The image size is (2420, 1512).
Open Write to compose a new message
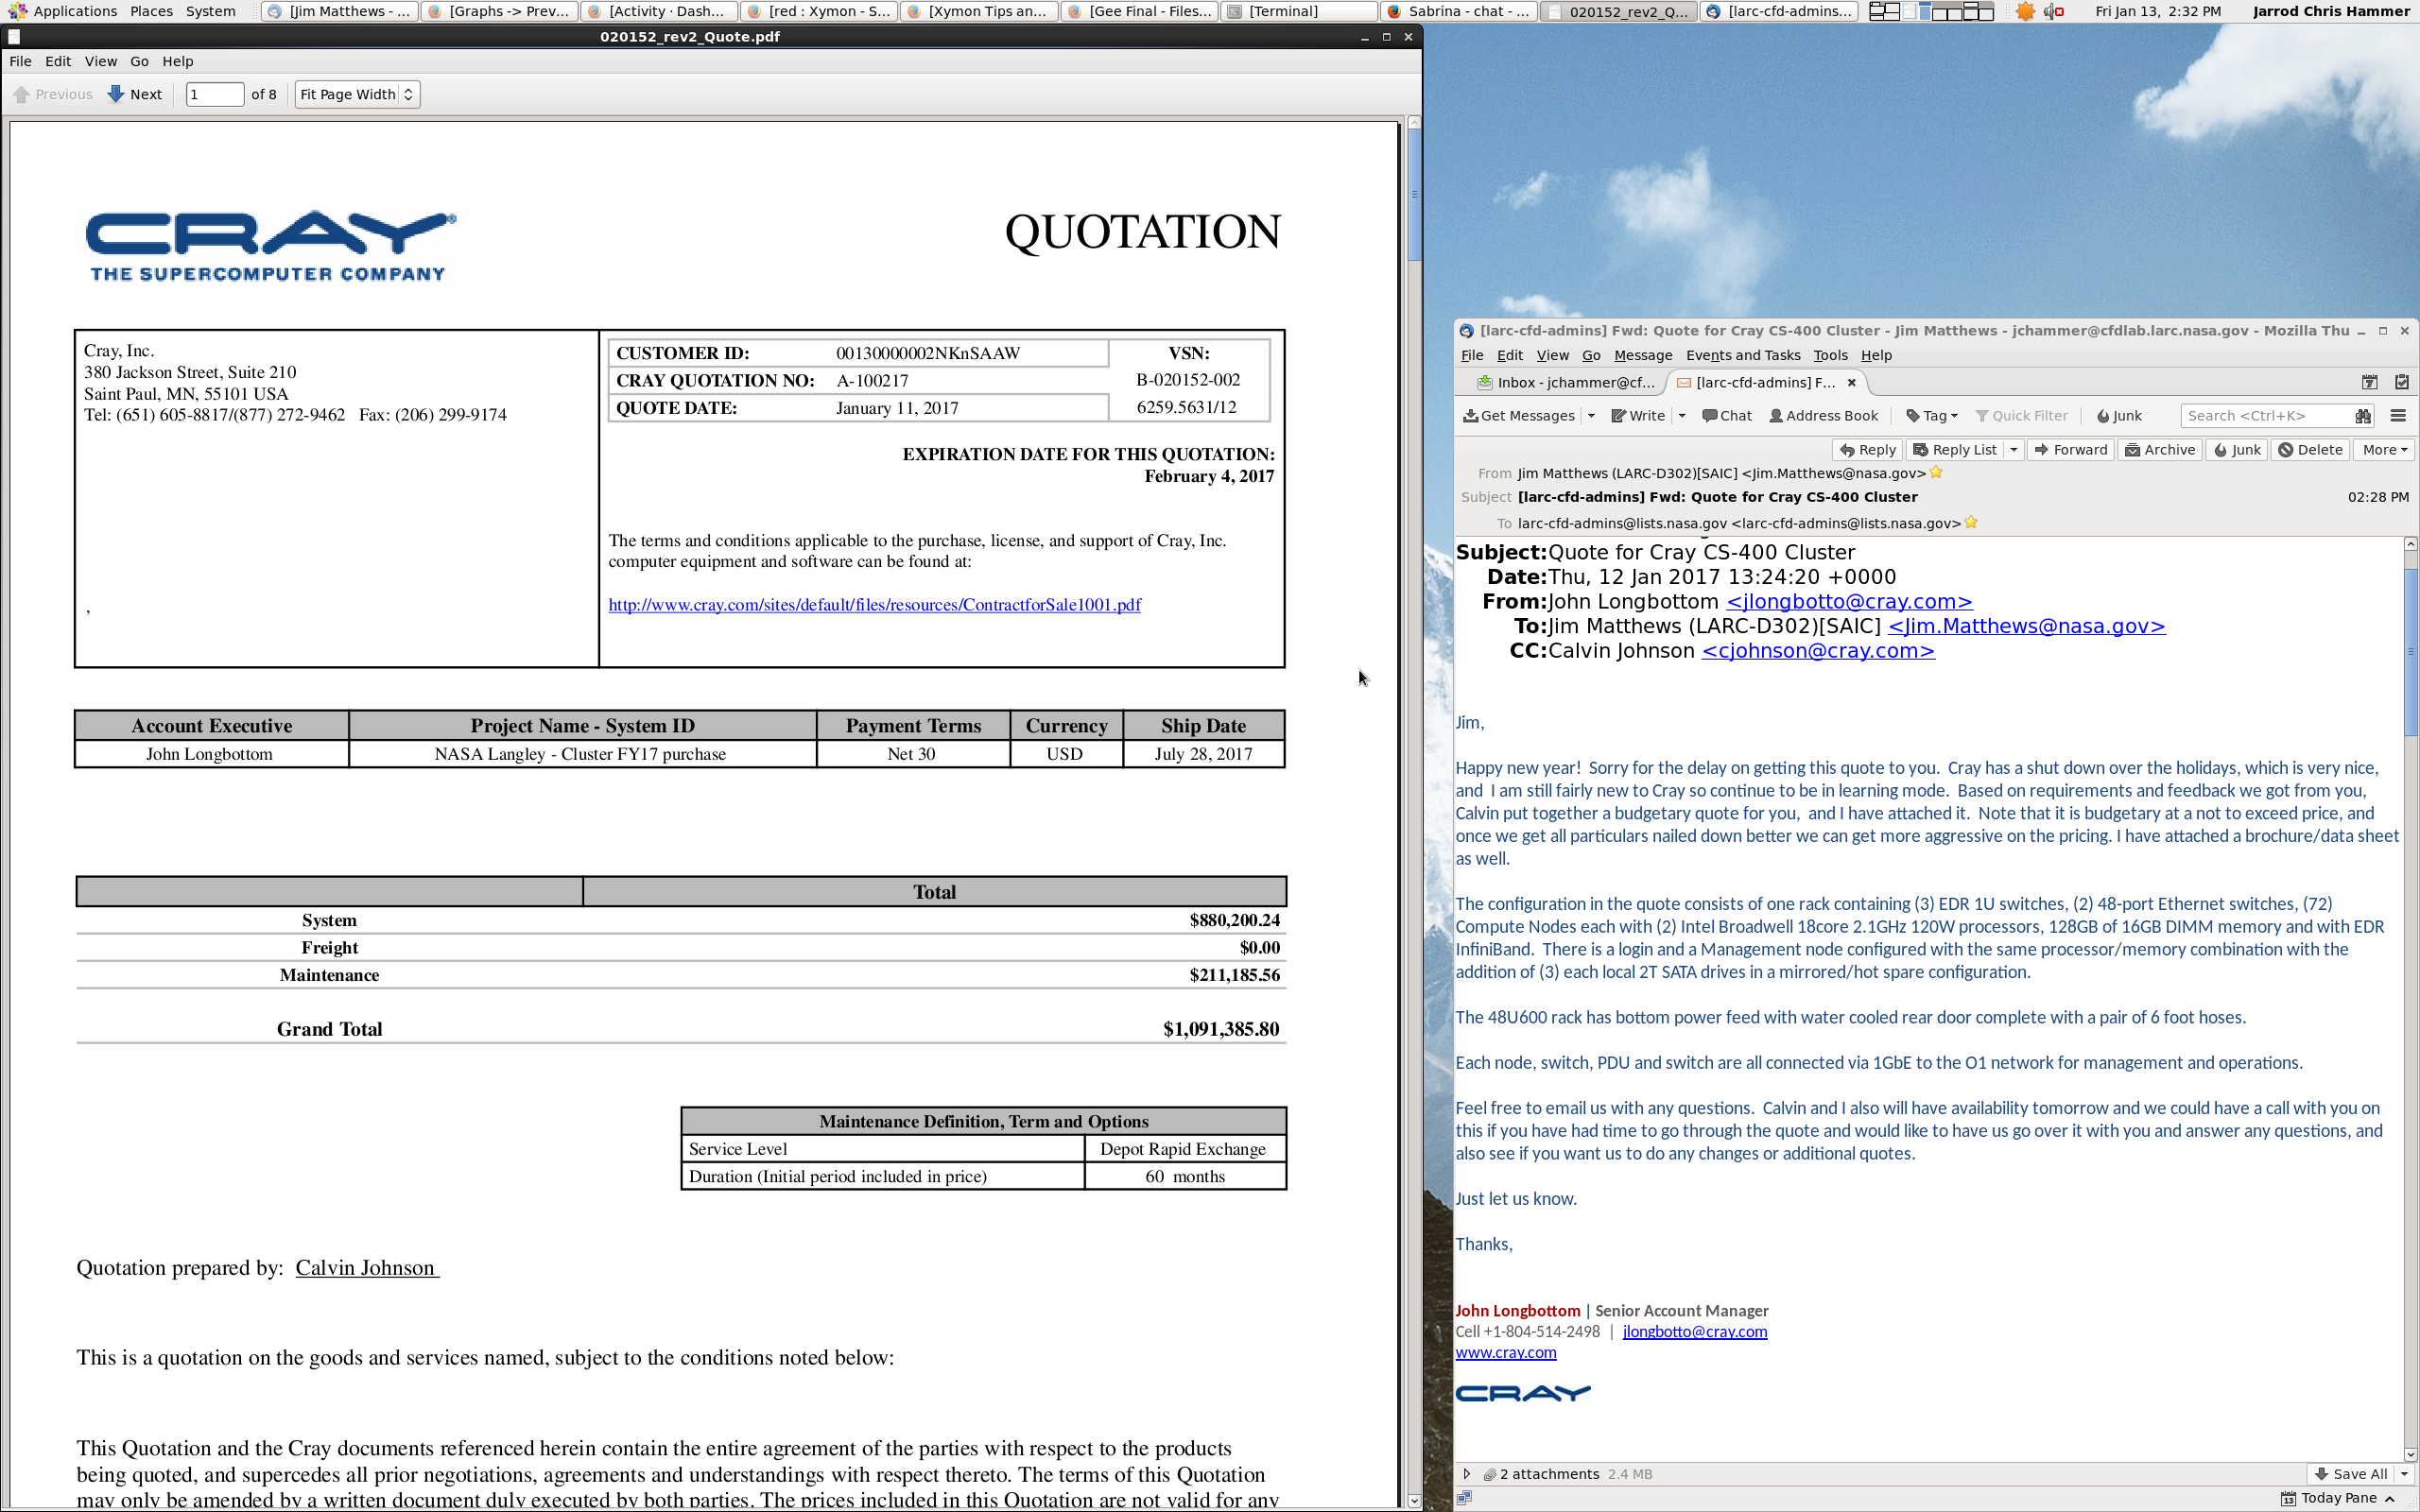point(1638,416)
